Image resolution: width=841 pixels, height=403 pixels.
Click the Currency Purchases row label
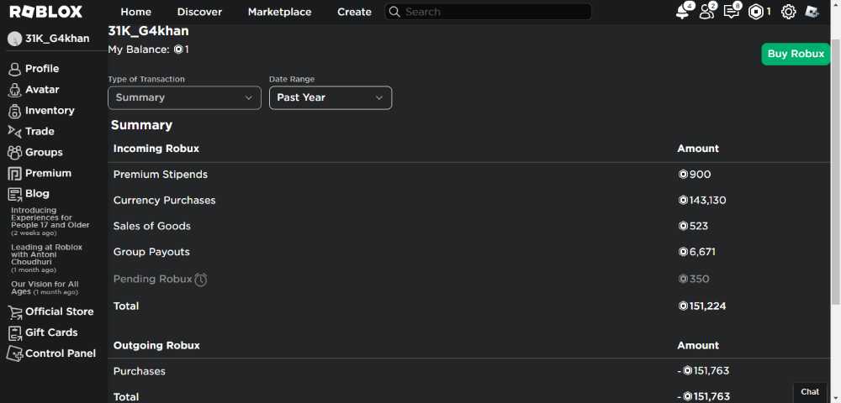click(x=164, y=200)
